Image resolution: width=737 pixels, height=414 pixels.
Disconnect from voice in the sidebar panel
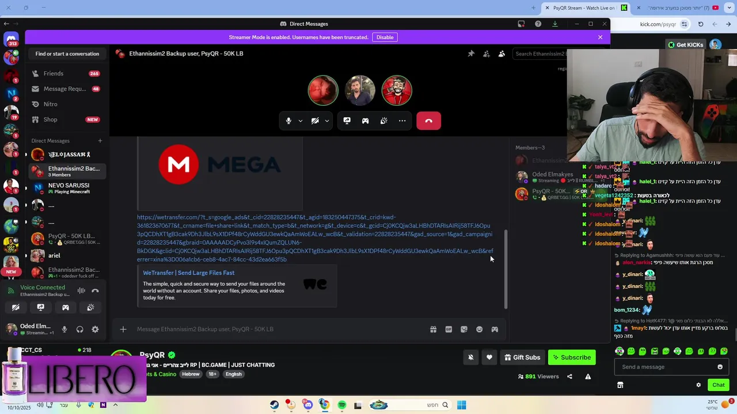95,290
